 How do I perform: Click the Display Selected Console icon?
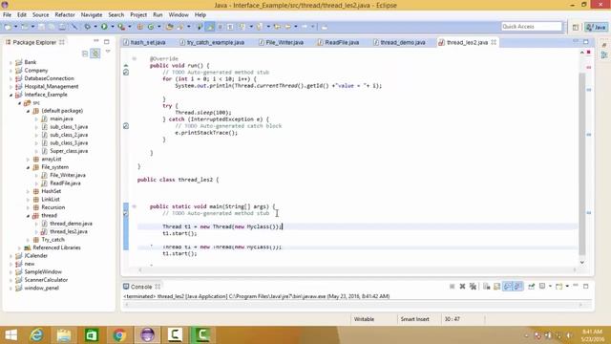coord(542,287)
